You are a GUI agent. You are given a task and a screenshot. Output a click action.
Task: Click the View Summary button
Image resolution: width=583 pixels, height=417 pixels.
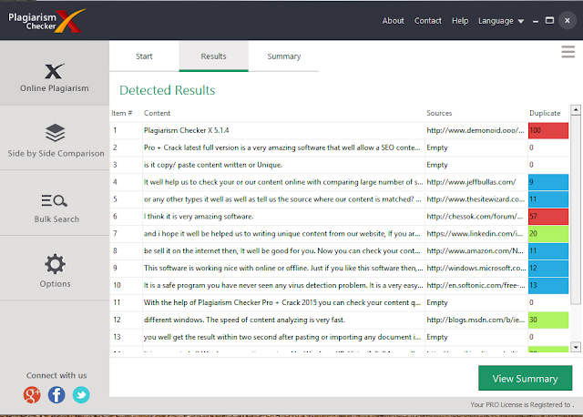525,378
